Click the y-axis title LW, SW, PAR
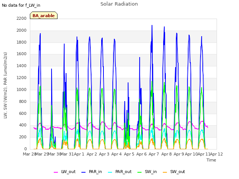The width and height of the screenshot is (239, 179). [x=5, y=85]
